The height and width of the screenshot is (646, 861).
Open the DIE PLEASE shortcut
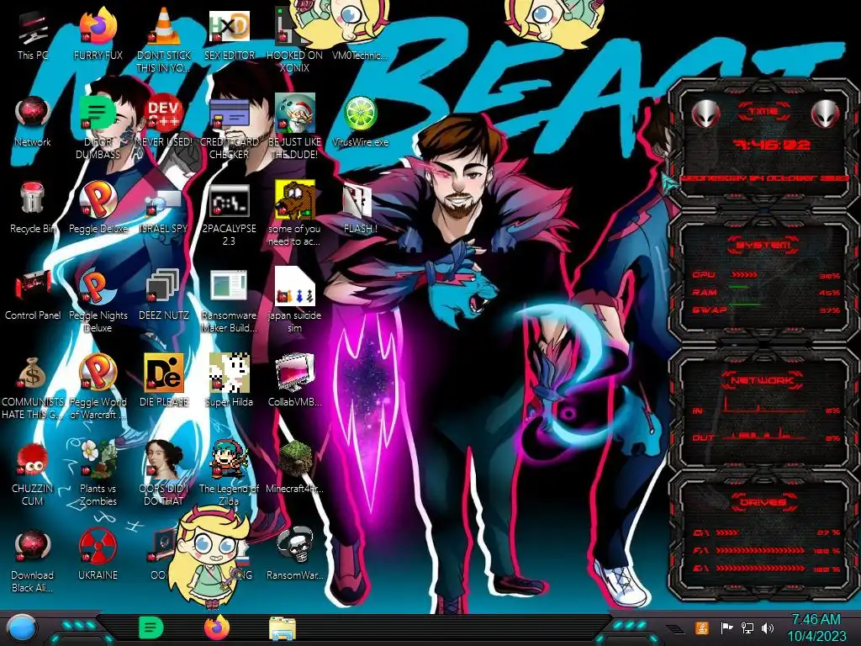(x=163, y=373)
